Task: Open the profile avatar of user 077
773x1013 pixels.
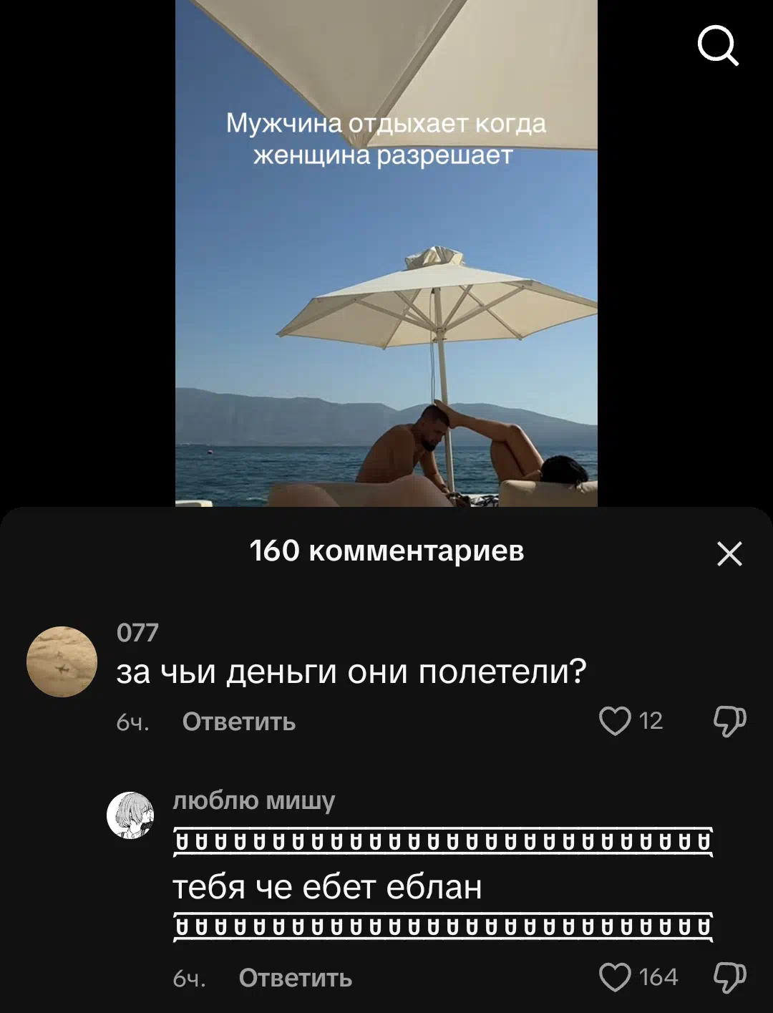Action: [x=62, y=661]
